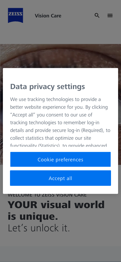Open the hamburger navigation menu
The image size is (121, 262).
tap(110, 15)
